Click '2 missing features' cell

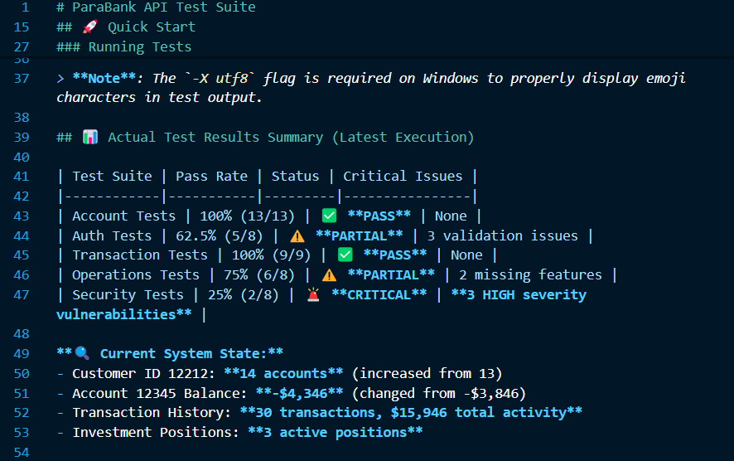pyautogui.click(x=530, y=275)
